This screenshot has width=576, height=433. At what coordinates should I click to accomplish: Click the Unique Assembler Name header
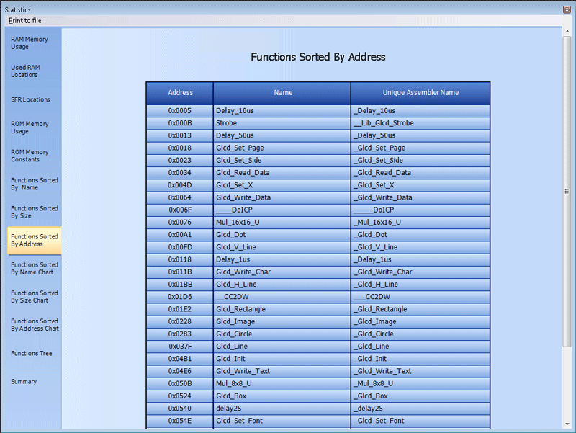(420, 93)
